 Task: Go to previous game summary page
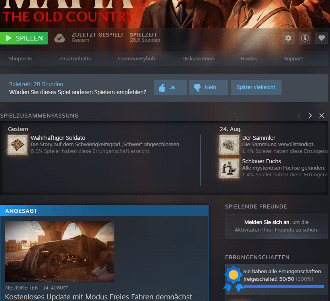pos(299,116)
